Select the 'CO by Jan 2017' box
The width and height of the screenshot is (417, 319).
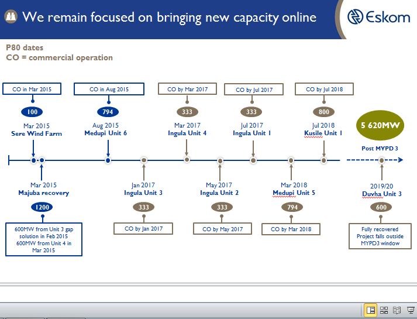pos(143,228)
